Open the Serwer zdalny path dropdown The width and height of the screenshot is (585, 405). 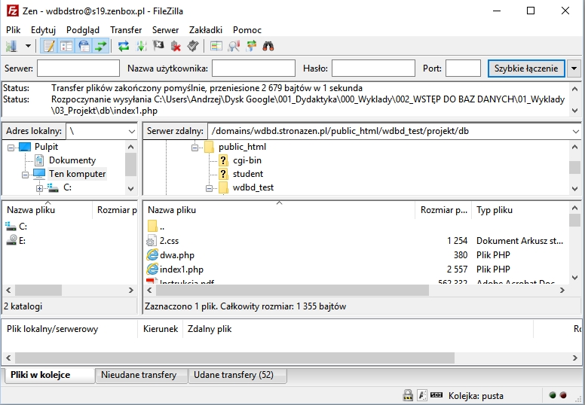(x=575, y=131)
